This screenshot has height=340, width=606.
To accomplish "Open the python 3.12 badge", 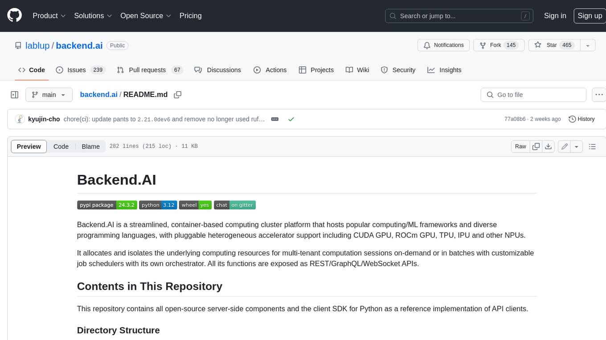I will click(x=158, y=205).
